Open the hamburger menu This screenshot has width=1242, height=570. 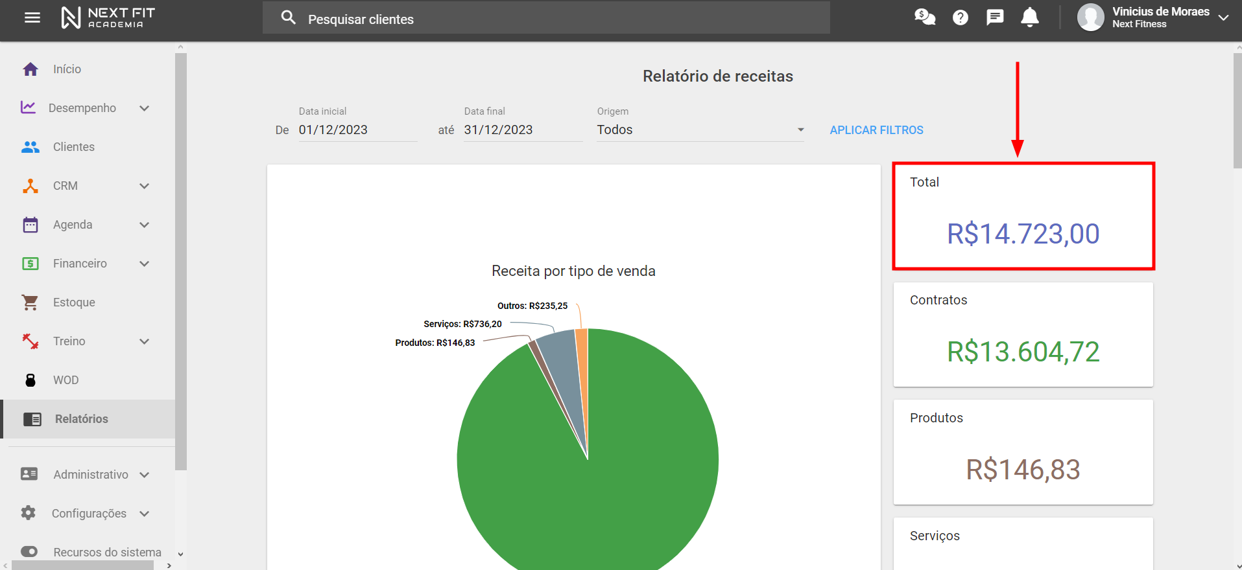(32, 18)
